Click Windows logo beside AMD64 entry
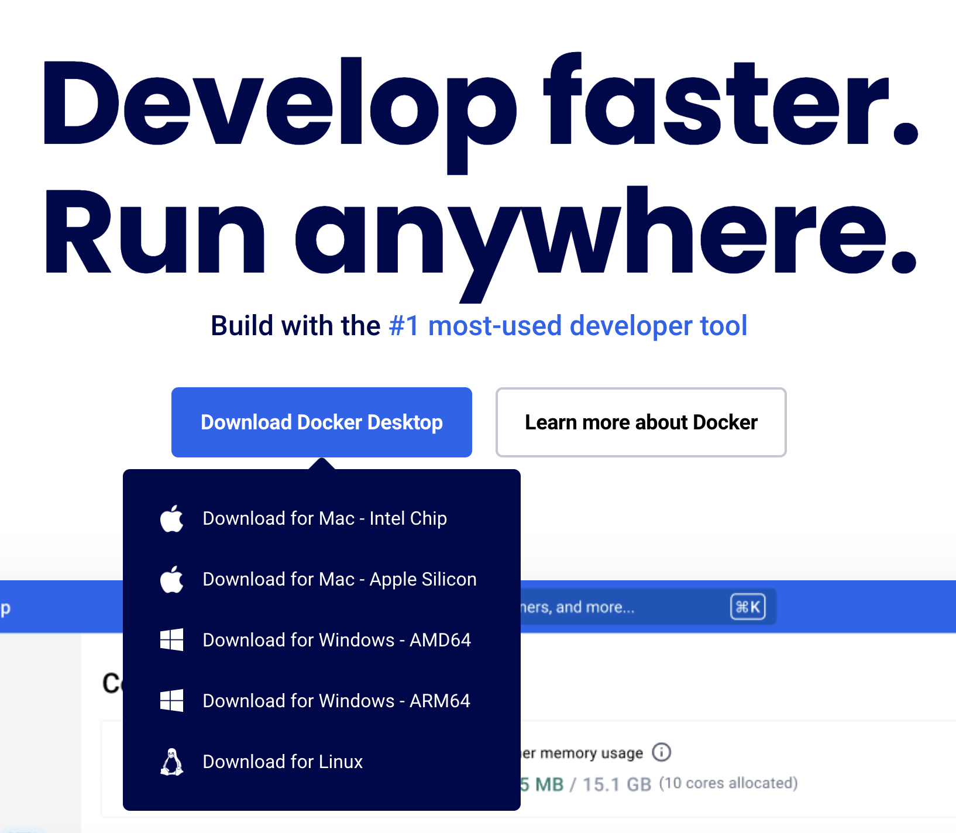The width and height of the screenshot is (956, 833). [x=171, y=640]
